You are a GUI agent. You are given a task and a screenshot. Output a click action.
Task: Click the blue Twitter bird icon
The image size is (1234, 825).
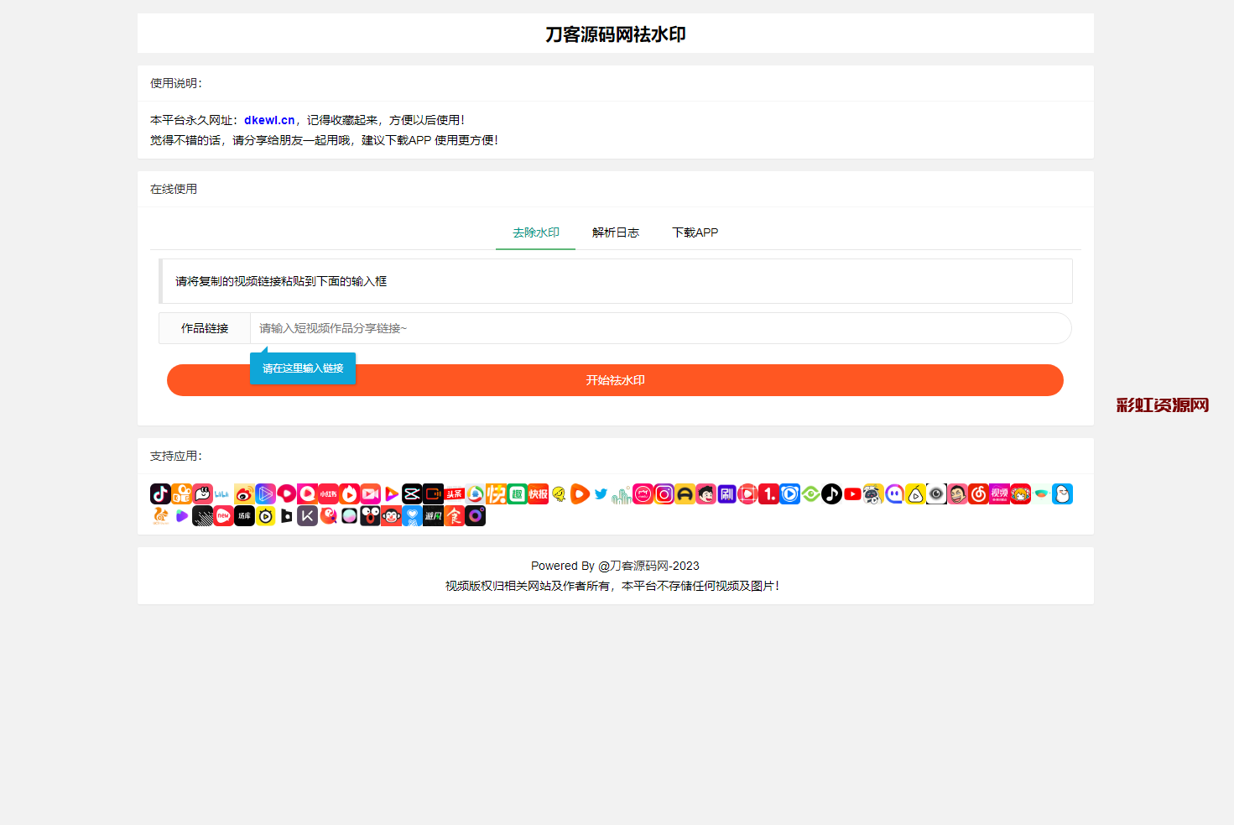click(601, 494)
